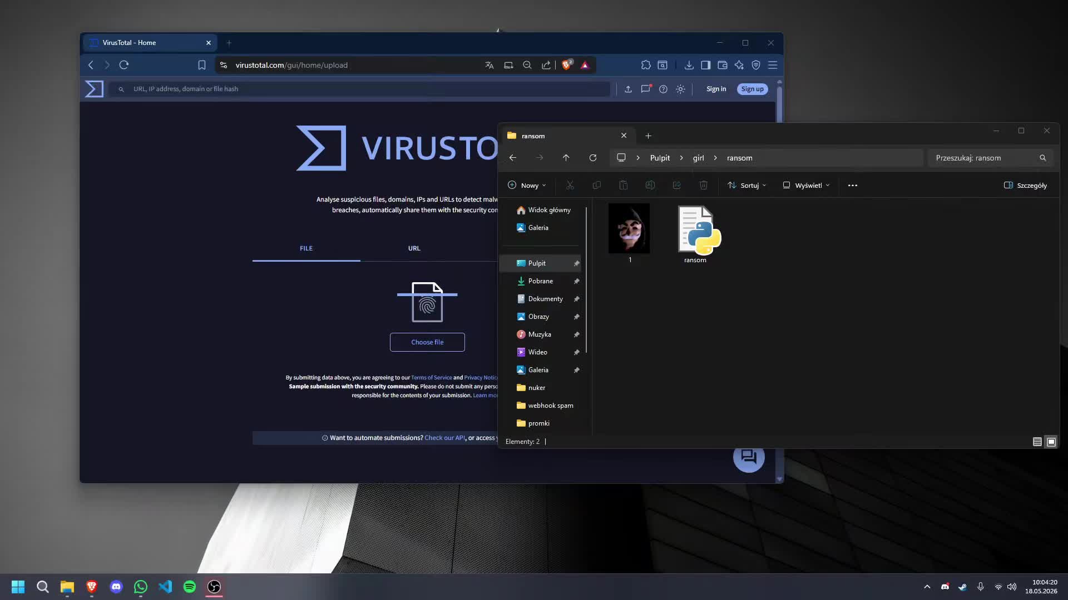Open Widok główny in Explorer sidebar
Viewport: 1068px width, 600px height.
(x=543, y=210)
